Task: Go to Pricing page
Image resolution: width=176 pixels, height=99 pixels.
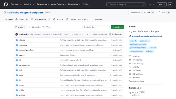Action: tap(86, 4)
